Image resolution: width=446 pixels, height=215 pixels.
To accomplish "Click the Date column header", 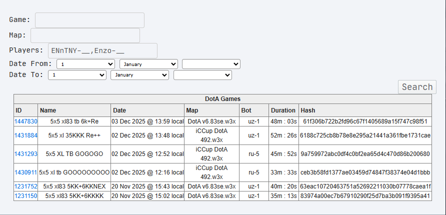I will click(119, 110).
